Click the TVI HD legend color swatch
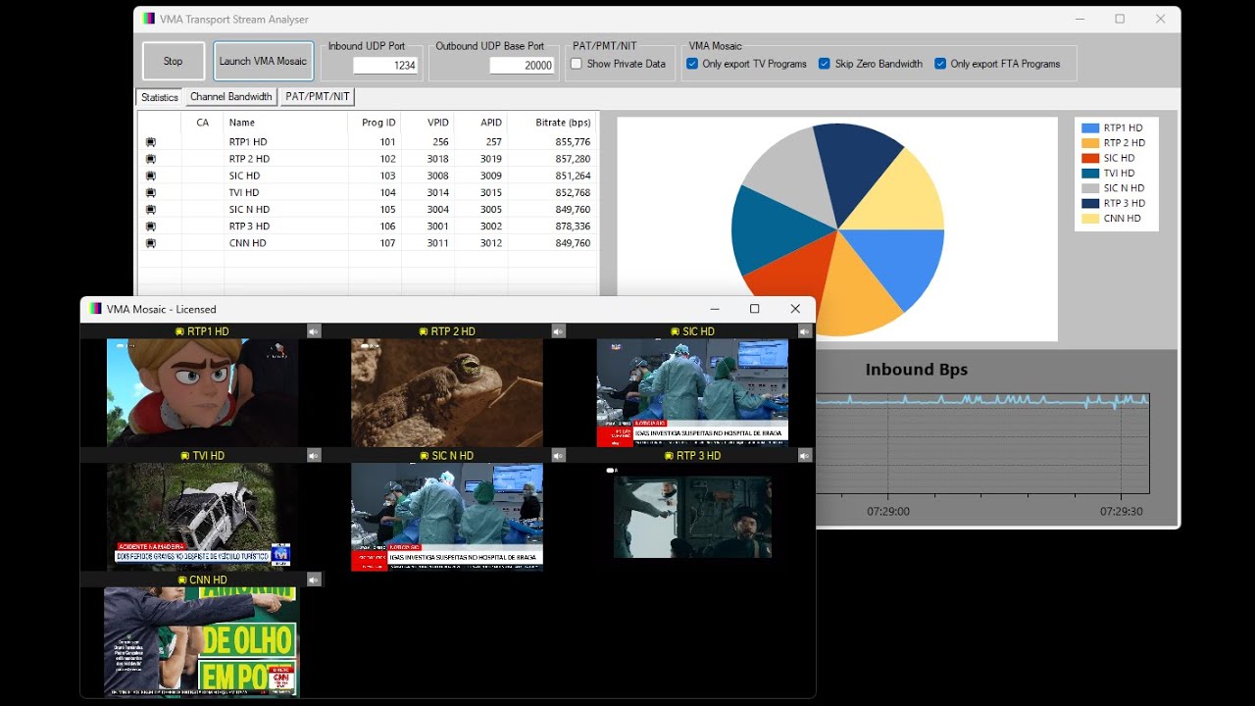The image size is (1255, 706). click(1090, 174)
